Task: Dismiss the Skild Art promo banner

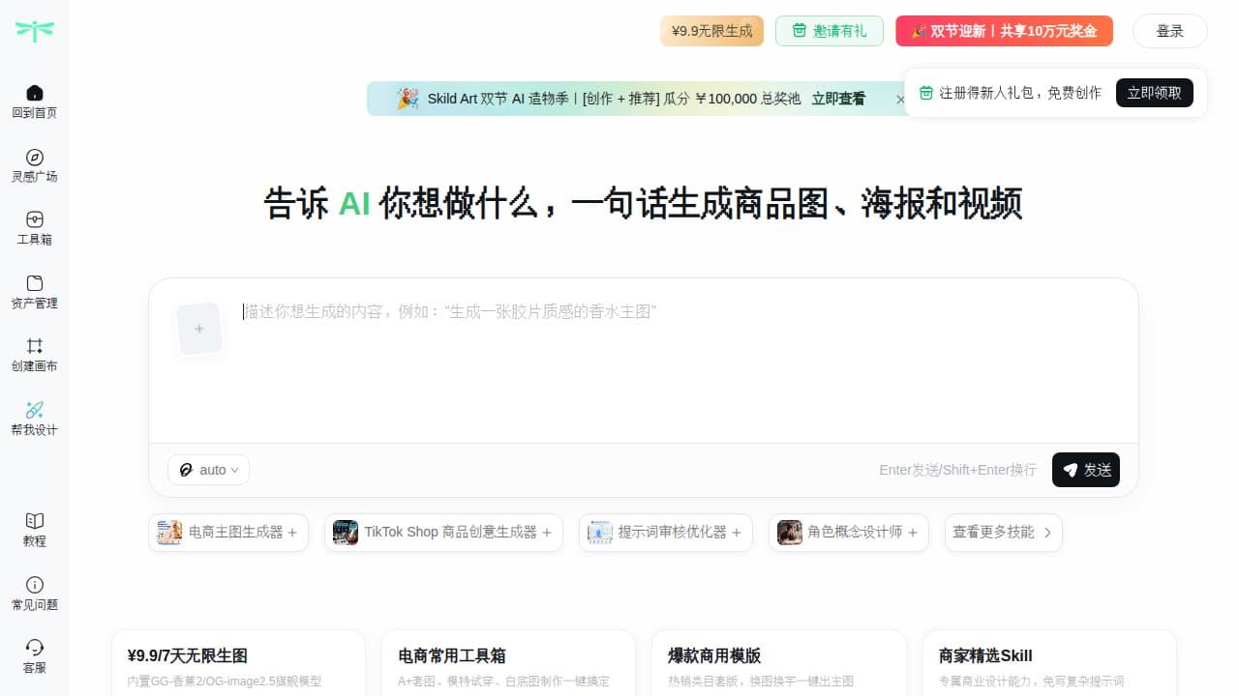Action: click(x=900, y=99)
